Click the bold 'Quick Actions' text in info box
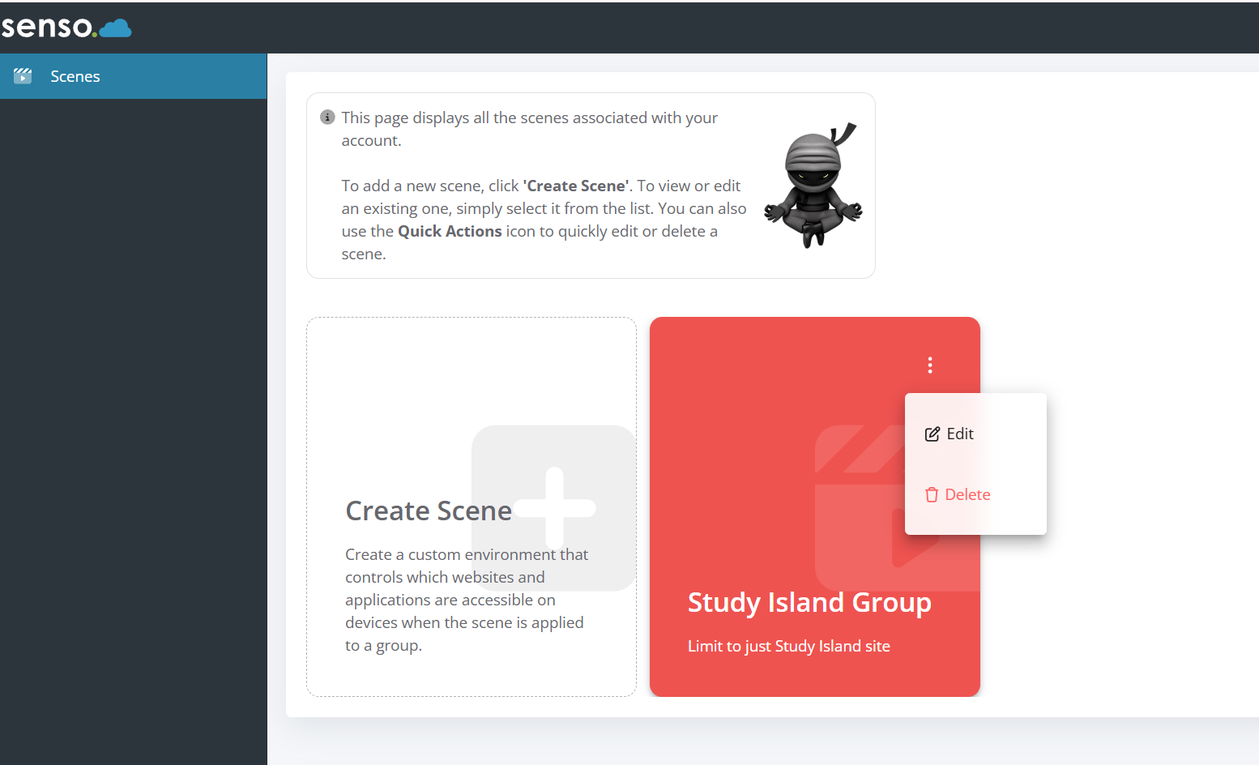The height and width of the screenshot is (765, 1259). (x=450, y=231)
